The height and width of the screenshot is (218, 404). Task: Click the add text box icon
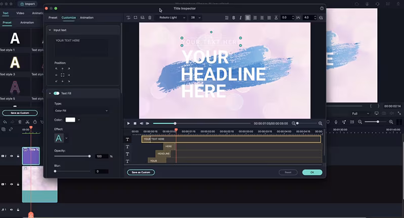pos(128,18)
